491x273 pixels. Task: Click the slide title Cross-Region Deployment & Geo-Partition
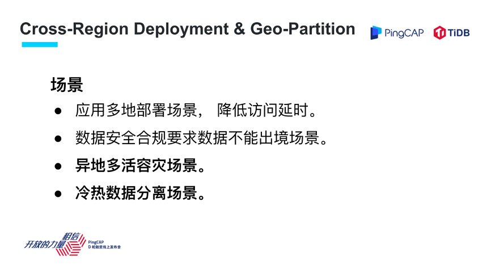pos(188,29)
